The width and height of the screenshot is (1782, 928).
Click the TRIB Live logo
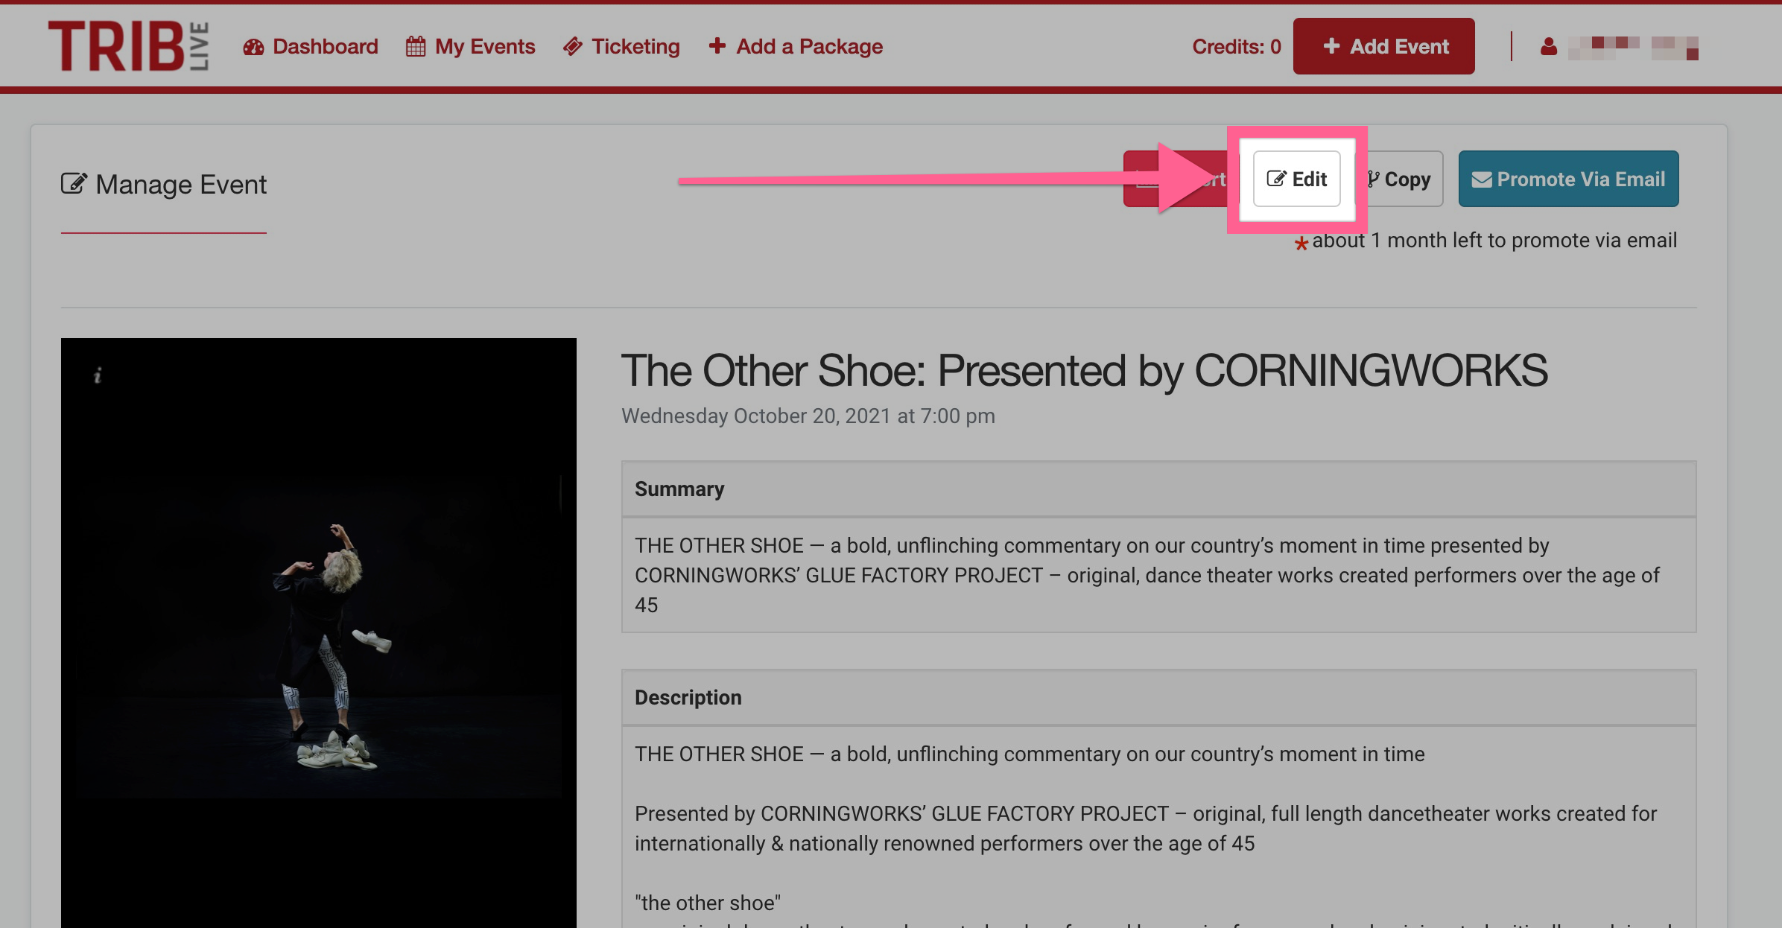click(x=128, y=46)
